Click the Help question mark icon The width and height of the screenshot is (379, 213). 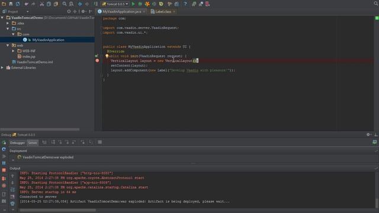coord(185,4)
